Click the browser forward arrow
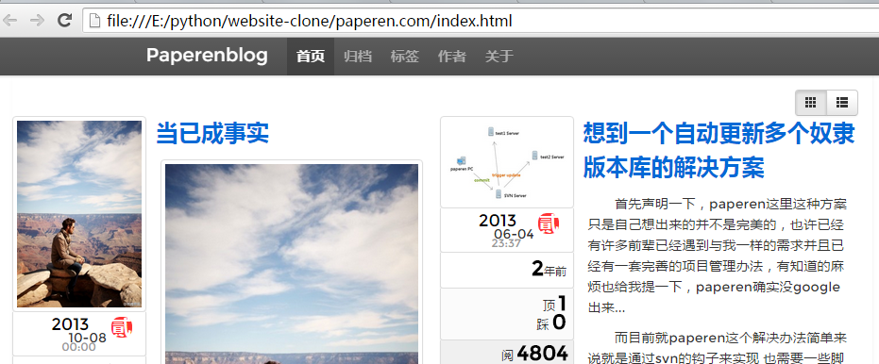 (37, 21)
